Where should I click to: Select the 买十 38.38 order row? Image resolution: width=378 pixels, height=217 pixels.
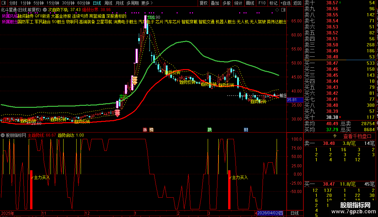pos(340,117)
